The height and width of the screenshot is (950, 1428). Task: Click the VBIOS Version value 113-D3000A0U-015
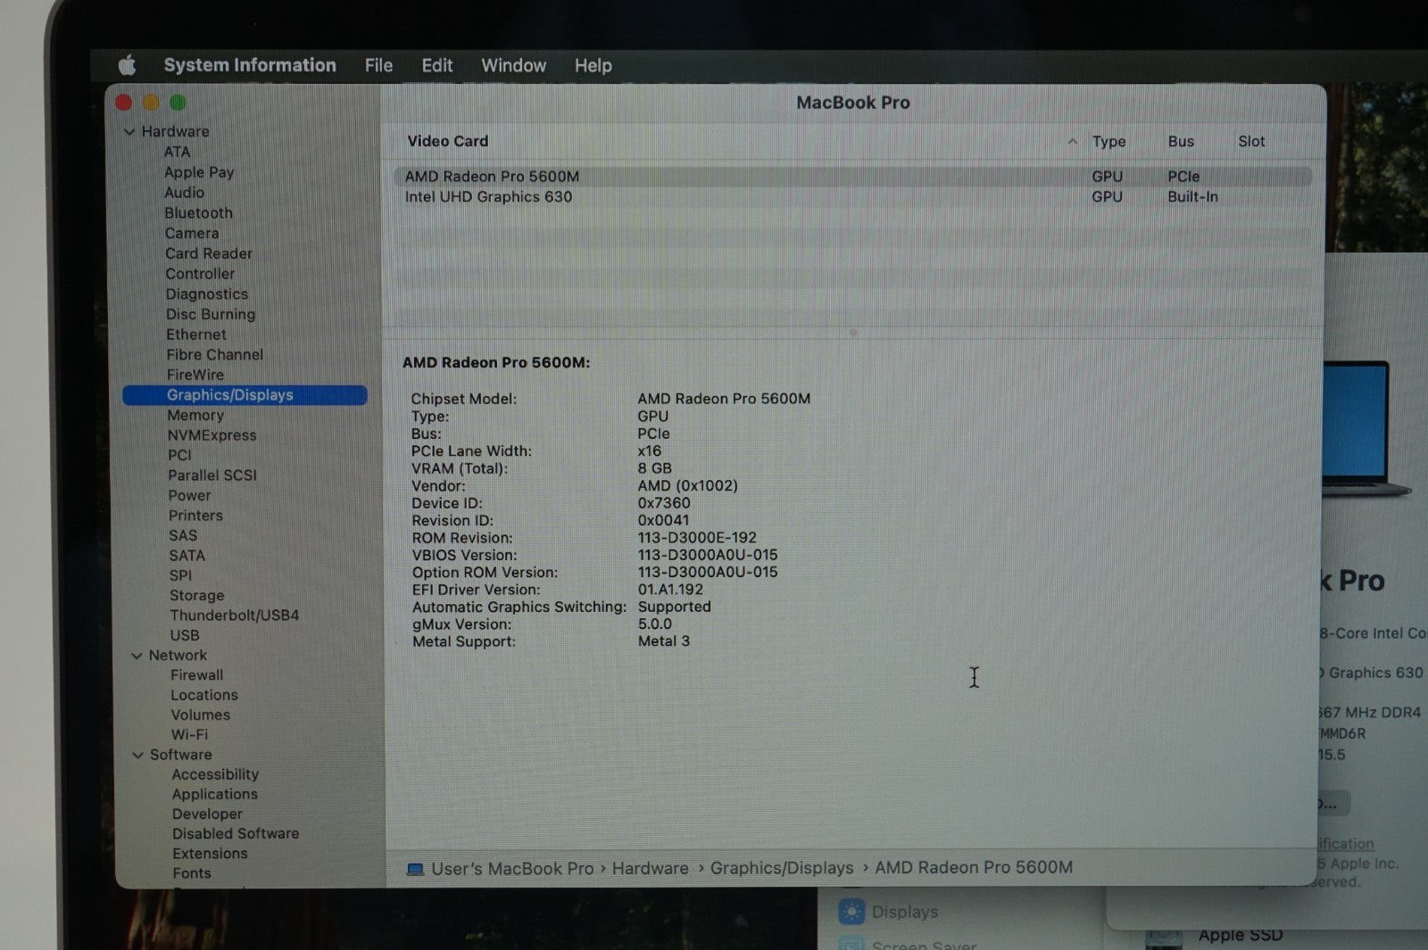(708, 555)
